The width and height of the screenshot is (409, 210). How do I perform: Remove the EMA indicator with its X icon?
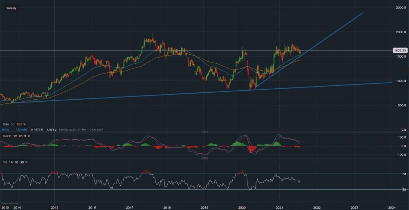pyautogui.click(x=25, y=124)
